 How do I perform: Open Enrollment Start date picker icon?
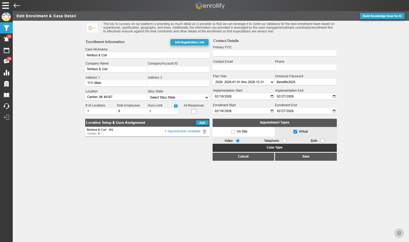(272, 111)
